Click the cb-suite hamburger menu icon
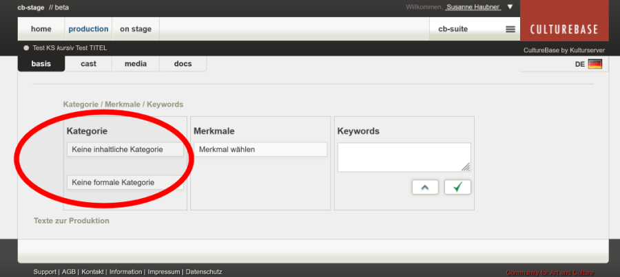620x277 pixels. coord(510,30)
